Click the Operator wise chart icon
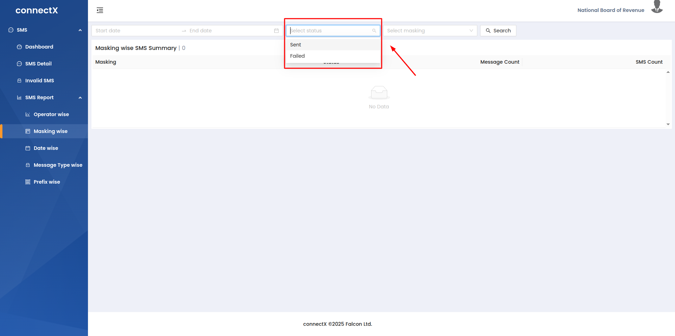The height and width of the screenshot is (336, 675). point(28,114)
